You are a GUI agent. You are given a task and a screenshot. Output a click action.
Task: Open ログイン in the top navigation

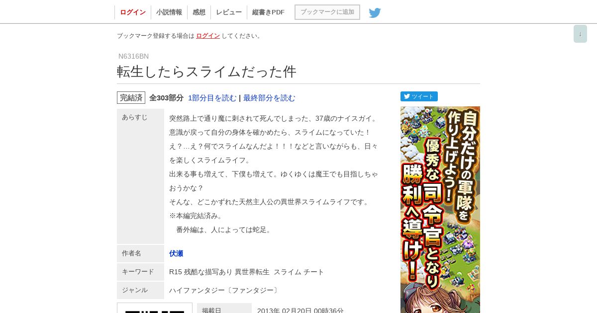[133, 12]
